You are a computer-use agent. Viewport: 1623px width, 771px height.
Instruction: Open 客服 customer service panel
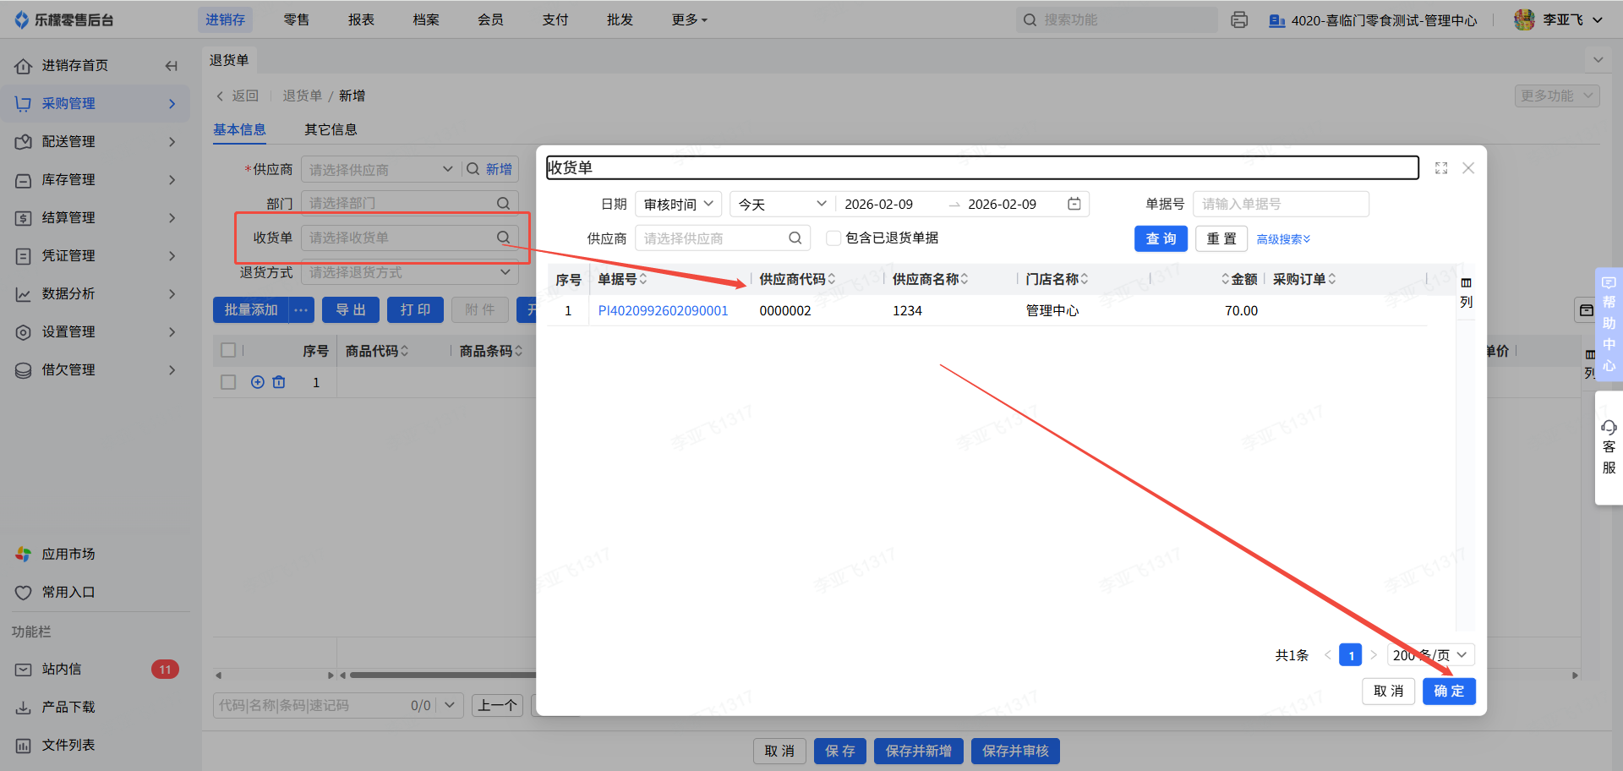click(1609, 447)
